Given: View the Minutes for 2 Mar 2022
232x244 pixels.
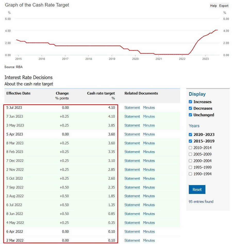Looking at the screenshot, I should (149, 240).
